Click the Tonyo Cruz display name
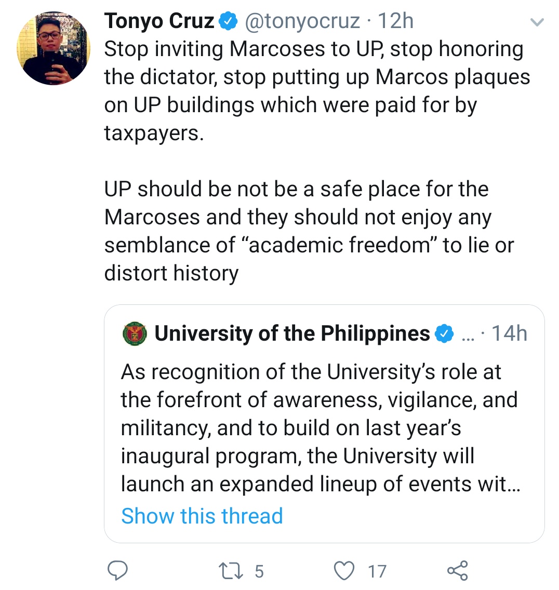Screen dimensions: 559x590 point(159,21)
